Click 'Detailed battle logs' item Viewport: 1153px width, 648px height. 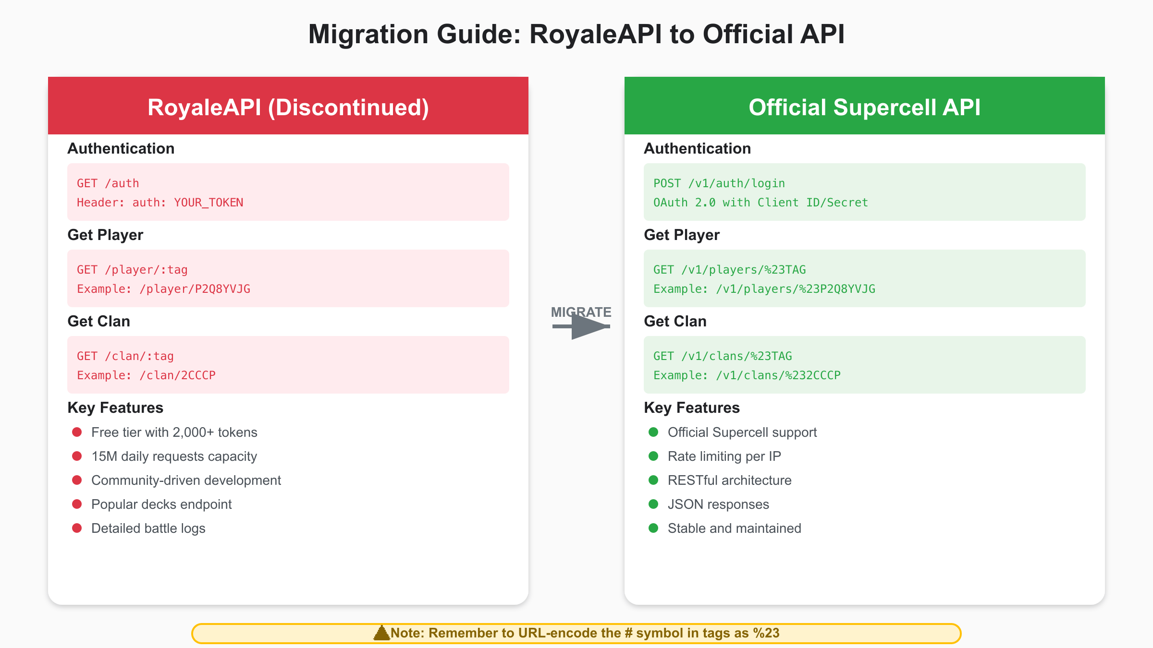click(x=148, y=528)
